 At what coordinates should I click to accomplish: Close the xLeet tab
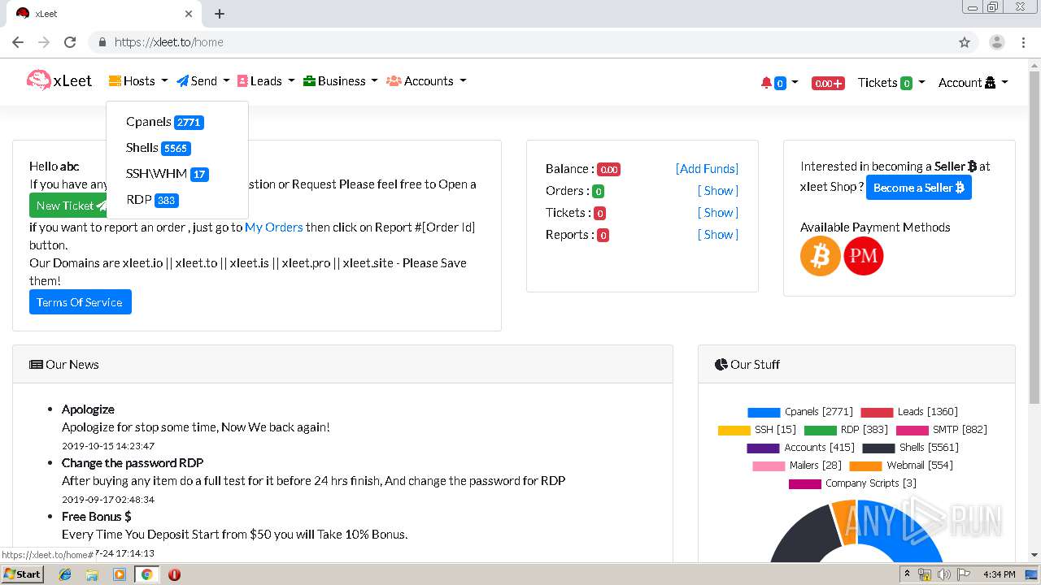click(x=189, y=14)
